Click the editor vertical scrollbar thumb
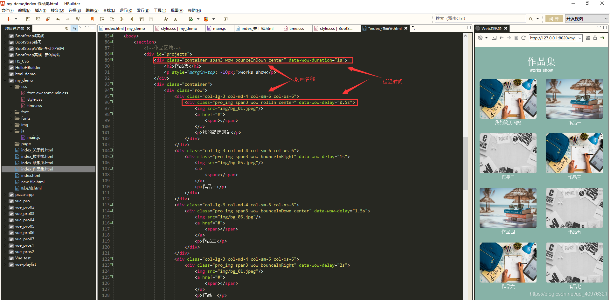This screenshot has height=300, width=610. click(x=465, y=163)
